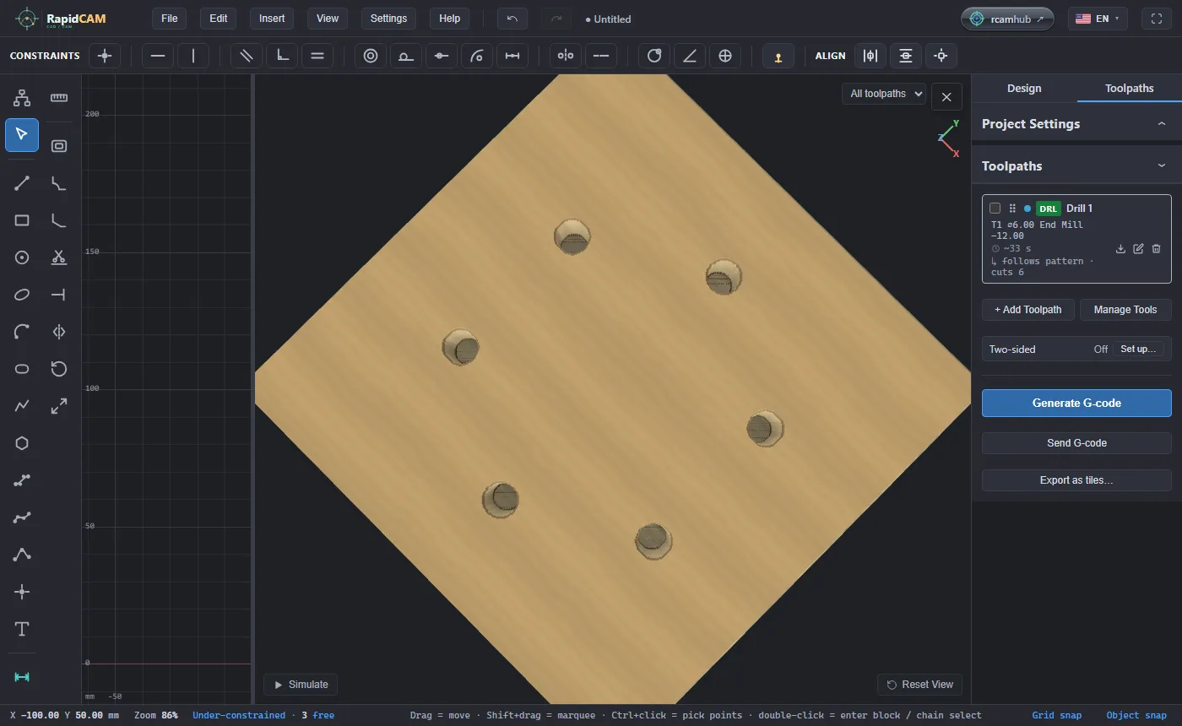Select the Rectangle drawing tool

click(x=22, y=220)
